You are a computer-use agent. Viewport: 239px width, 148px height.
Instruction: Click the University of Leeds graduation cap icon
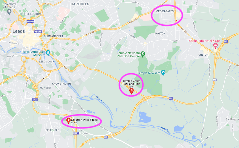coord(9,12)
